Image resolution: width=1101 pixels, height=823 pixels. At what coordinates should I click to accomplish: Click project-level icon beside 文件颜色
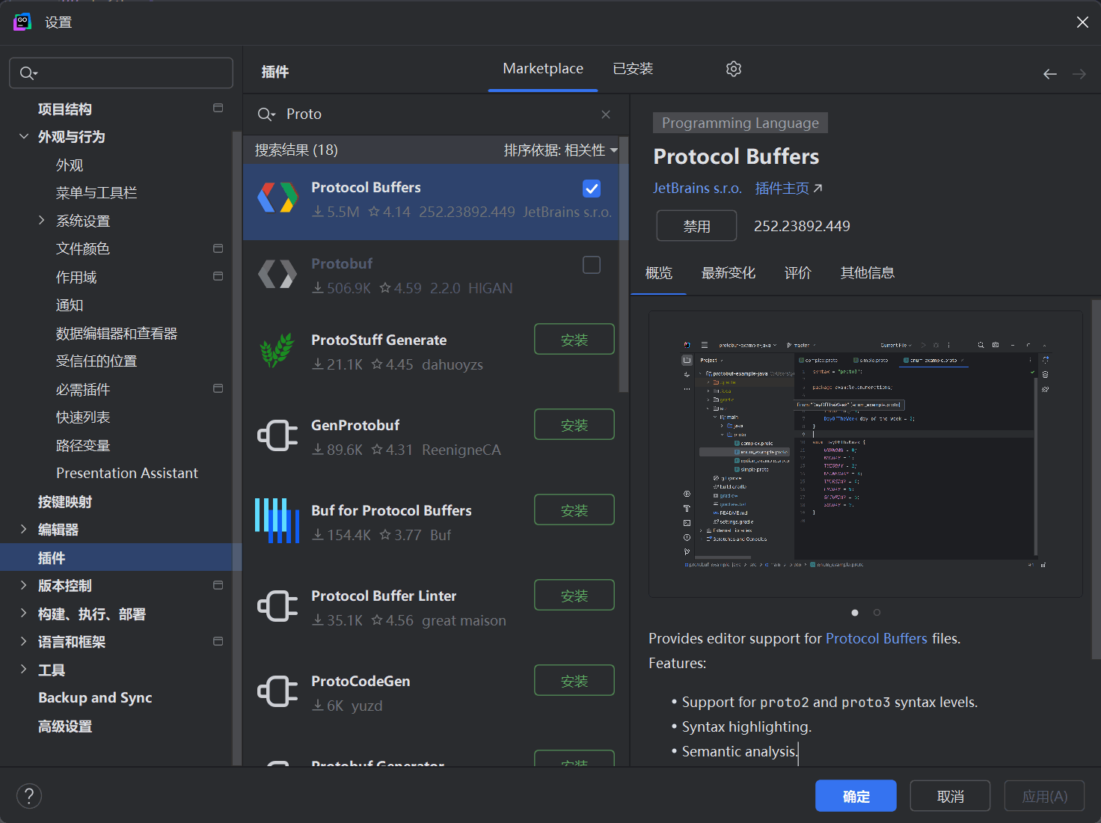[218, 248]
